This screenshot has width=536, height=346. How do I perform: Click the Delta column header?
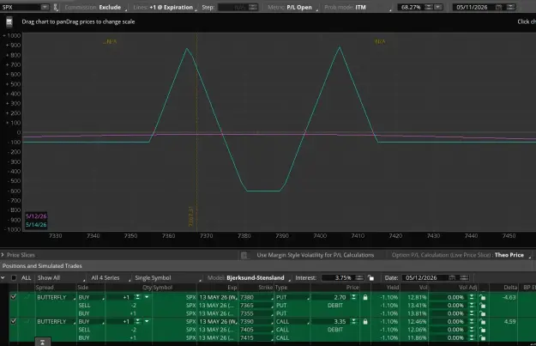(509, 288)
